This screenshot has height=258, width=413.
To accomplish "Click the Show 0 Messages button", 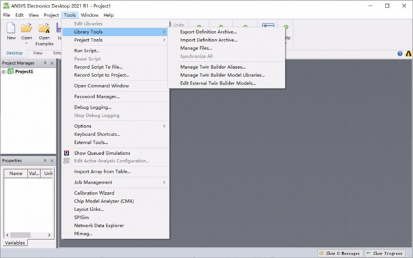I will click(x=340, y=253).
